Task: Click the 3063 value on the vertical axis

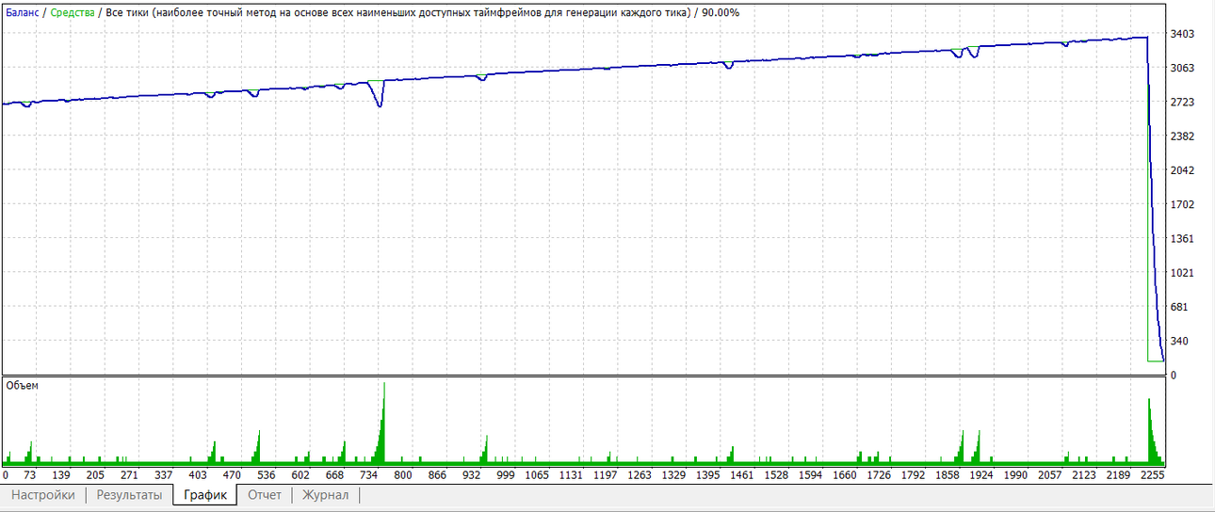Action: 1185,68
